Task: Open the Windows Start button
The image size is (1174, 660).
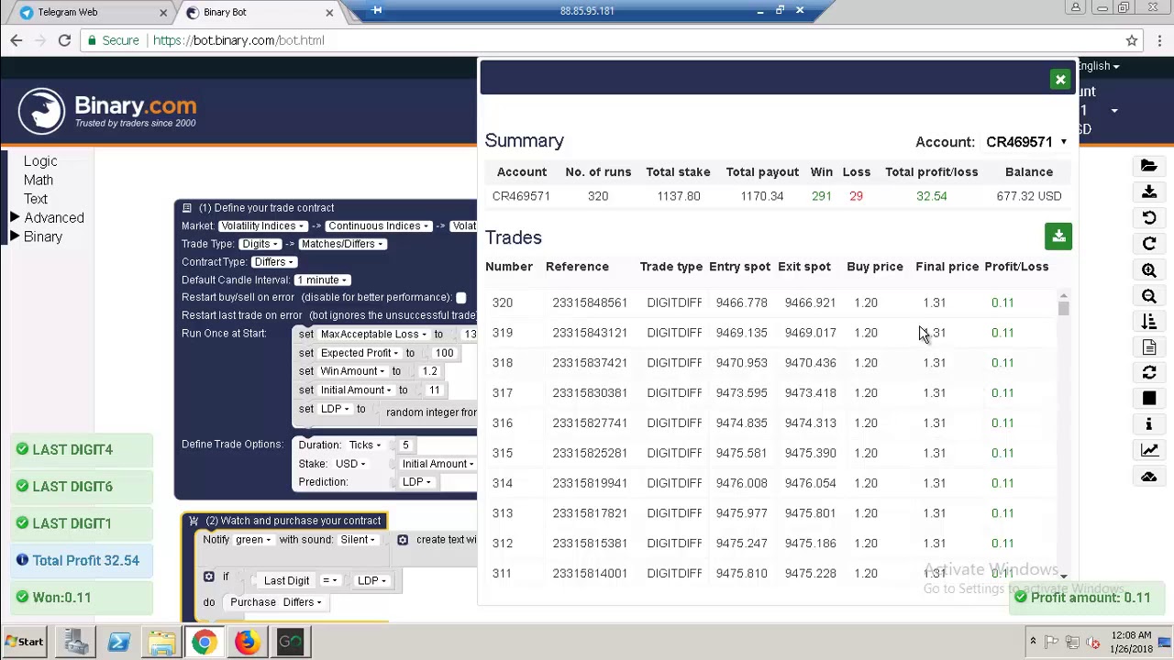Action: [x=25, y=643]
